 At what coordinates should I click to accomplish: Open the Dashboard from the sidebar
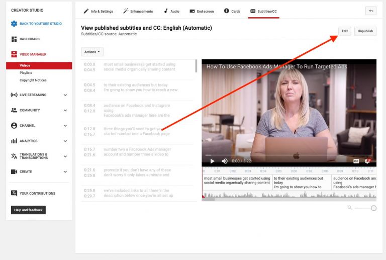tap(29, 39)
